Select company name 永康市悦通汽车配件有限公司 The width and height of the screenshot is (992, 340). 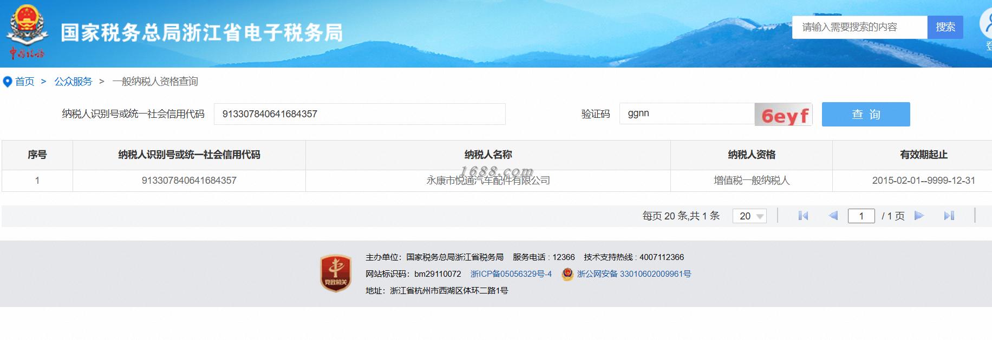[488, 181]
